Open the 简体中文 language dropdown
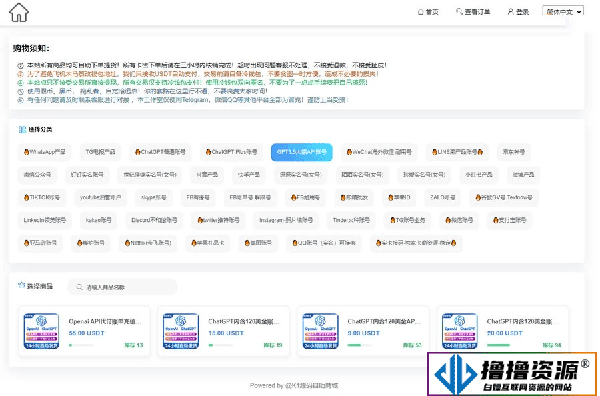This screenshot has height=396, width=600. click(563, 11)
